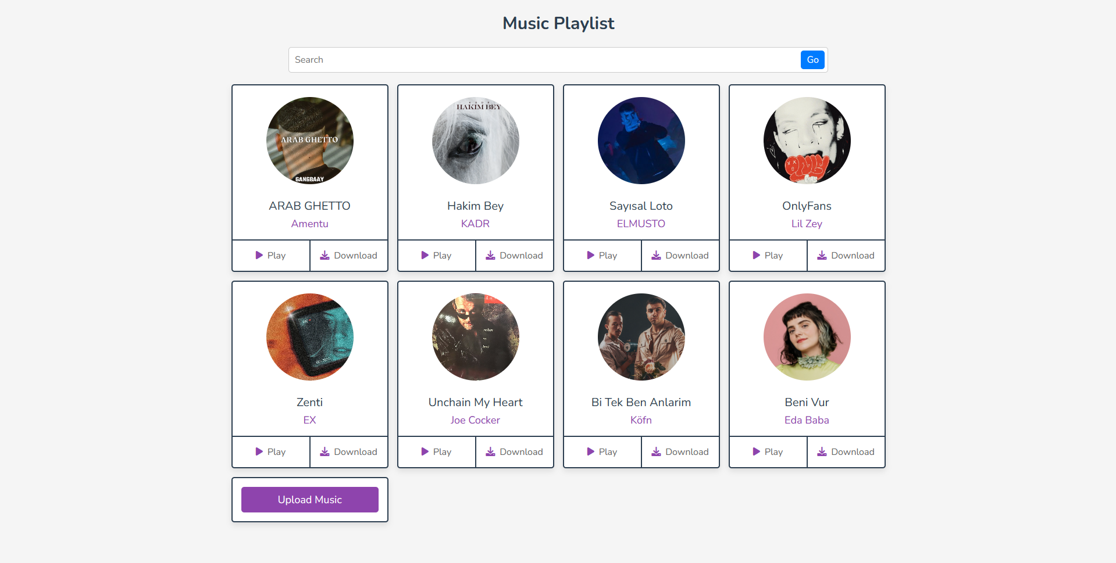This screenshot has width=1116, height=563.
Task: Click the album artwork for Hakim Bey
Action: click(475, 140)
